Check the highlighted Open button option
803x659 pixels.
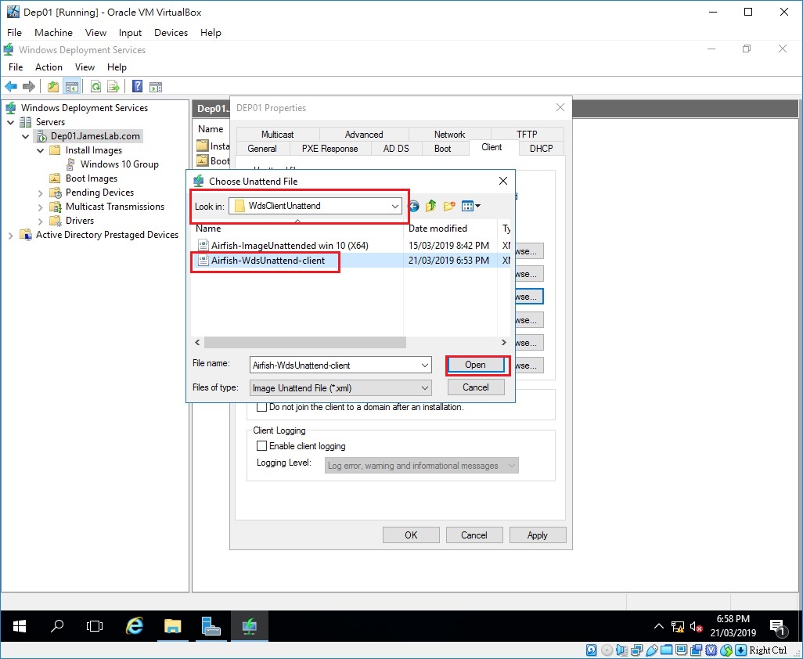coord(477,365)
